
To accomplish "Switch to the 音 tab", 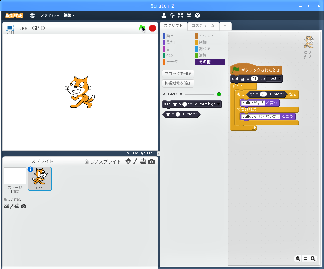I will 225,26.
